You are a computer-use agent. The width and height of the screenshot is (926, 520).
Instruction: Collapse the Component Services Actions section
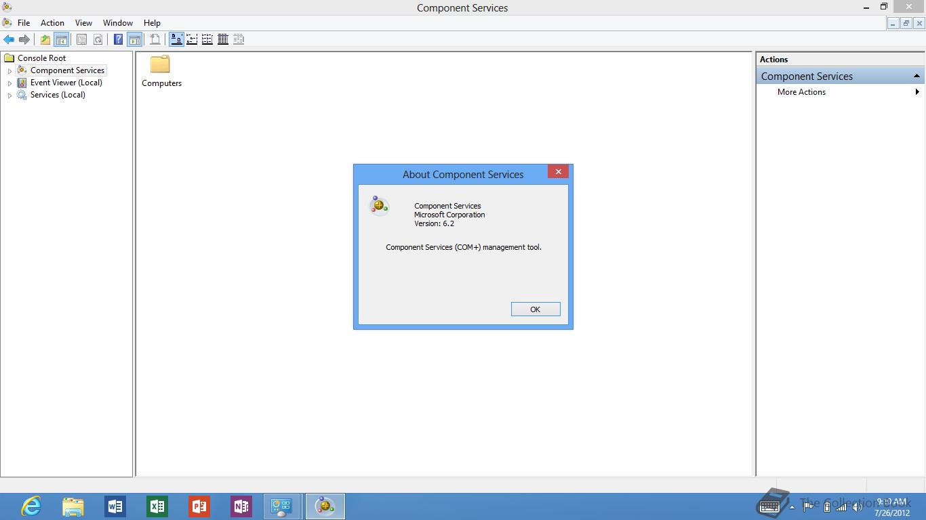(917, 76)
